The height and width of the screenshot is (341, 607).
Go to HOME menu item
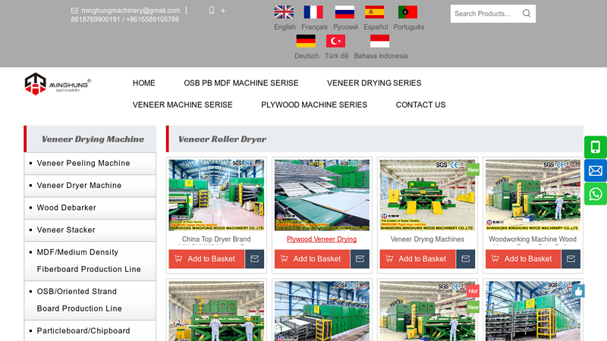click(144, 83)
